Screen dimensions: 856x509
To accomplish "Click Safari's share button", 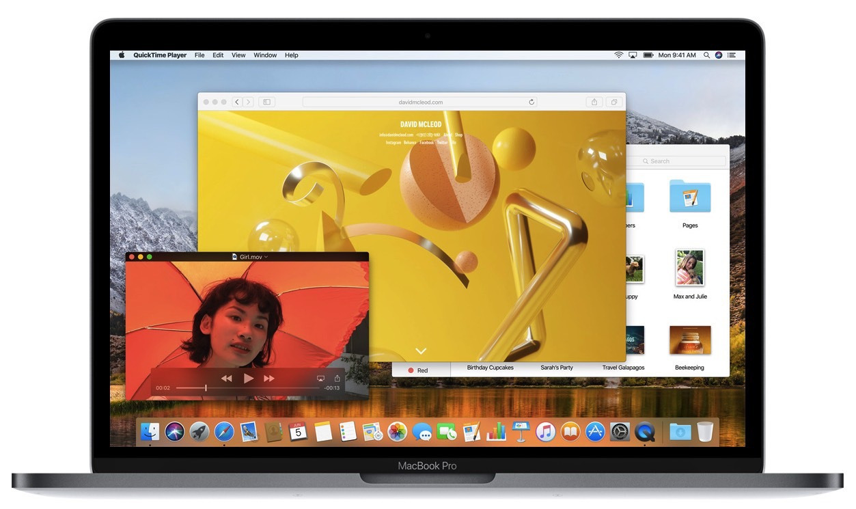I will coord(594,102).
